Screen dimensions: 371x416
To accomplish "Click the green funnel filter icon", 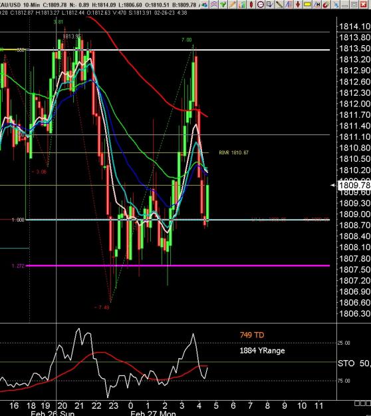I will coord(223,5).
